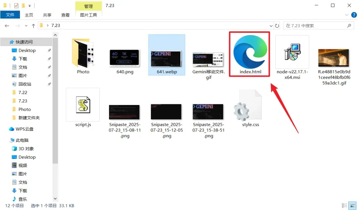Click navigation pane scroll down arrow

pyautogui.click(x=55, y=199)
